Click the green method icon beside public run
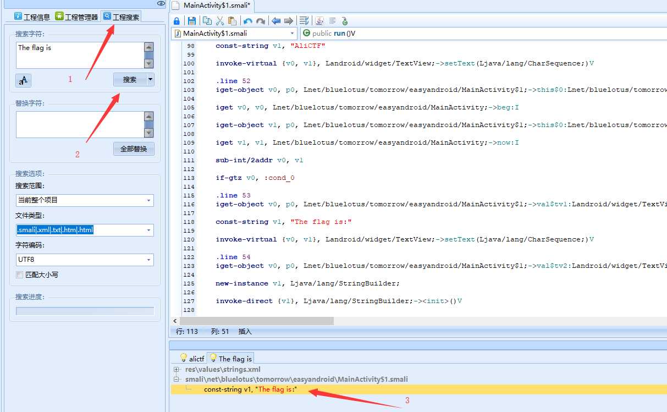This screenshot has width=667, height=412. pyautogui.click(x=306, y=33)
